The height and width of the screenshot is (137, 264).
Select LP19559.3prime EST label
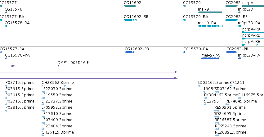pyautogui.click(x=57, y=95)
